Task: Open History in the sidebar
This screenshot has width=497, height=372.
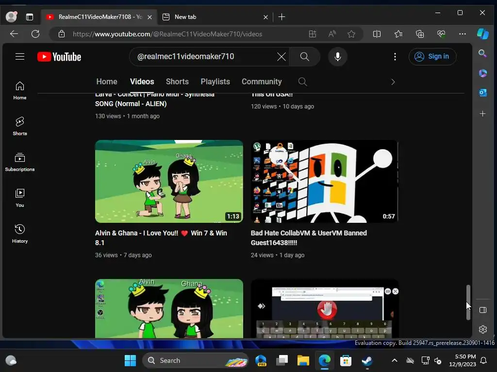Action: tap(19, 234)
